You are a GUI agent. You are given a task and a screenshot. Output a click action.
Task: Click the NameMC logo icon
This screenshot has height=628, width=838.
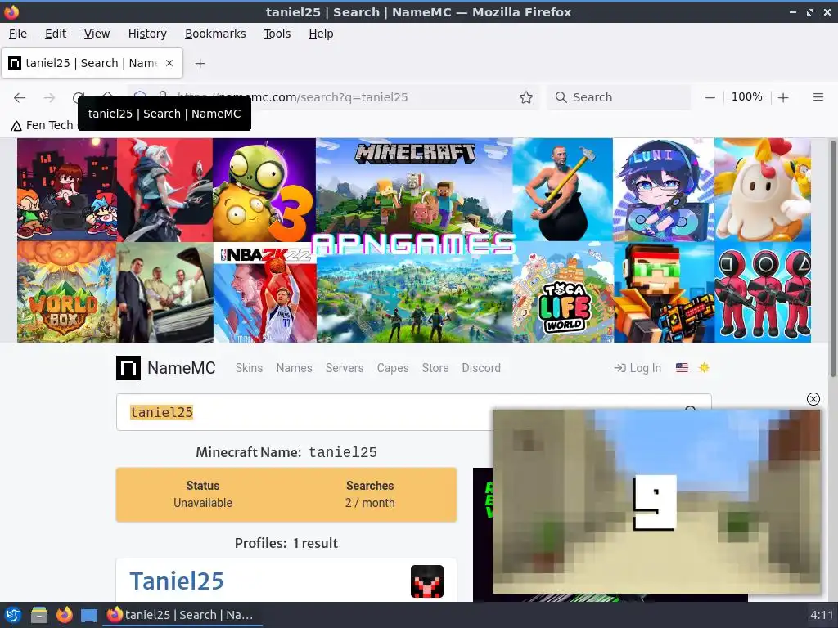click(128, 368)
